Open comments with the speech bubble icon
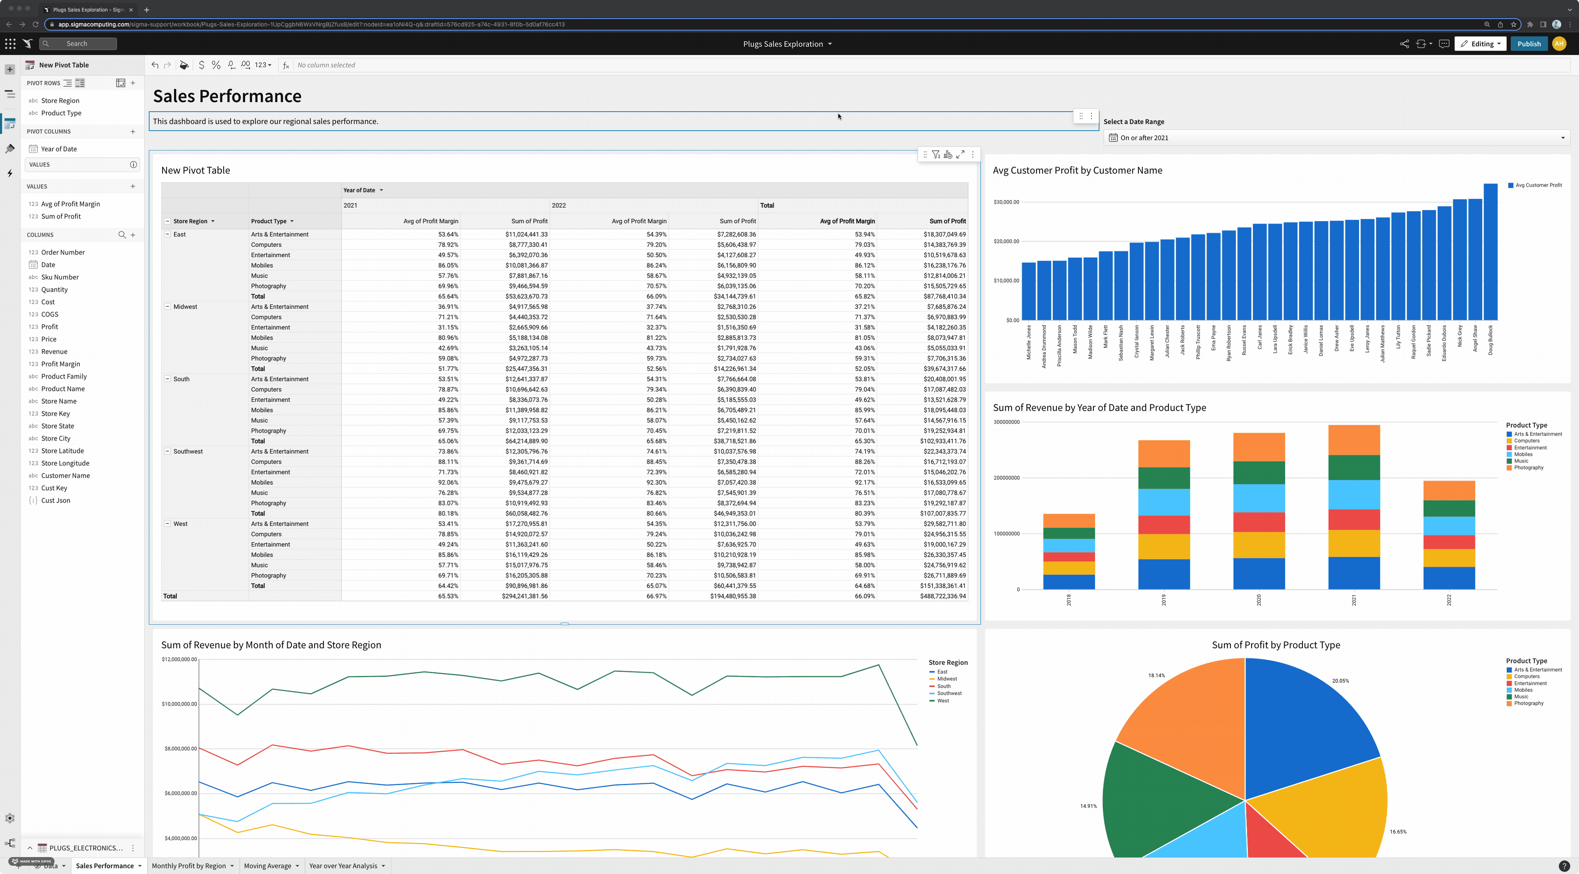 click(1444, 43)
